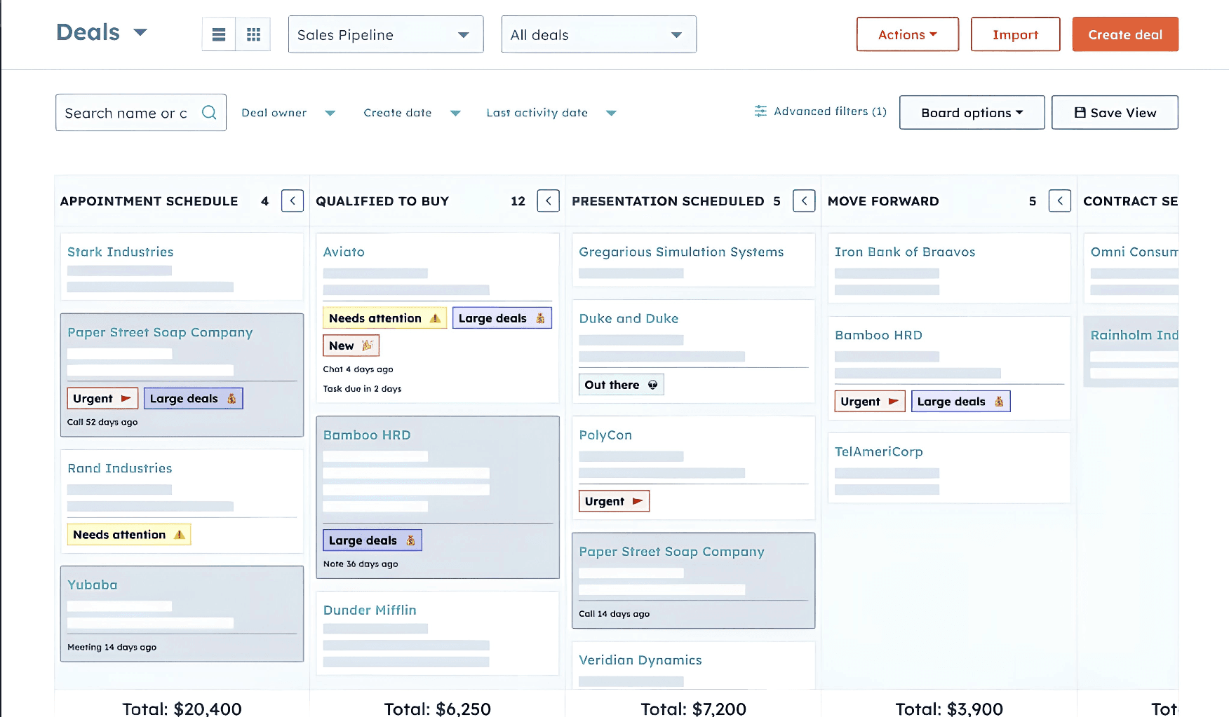The height and width of the screenshot is (717, 1229).
Task: Open the Stark Industries deal
Action: (x=120, y=252)
